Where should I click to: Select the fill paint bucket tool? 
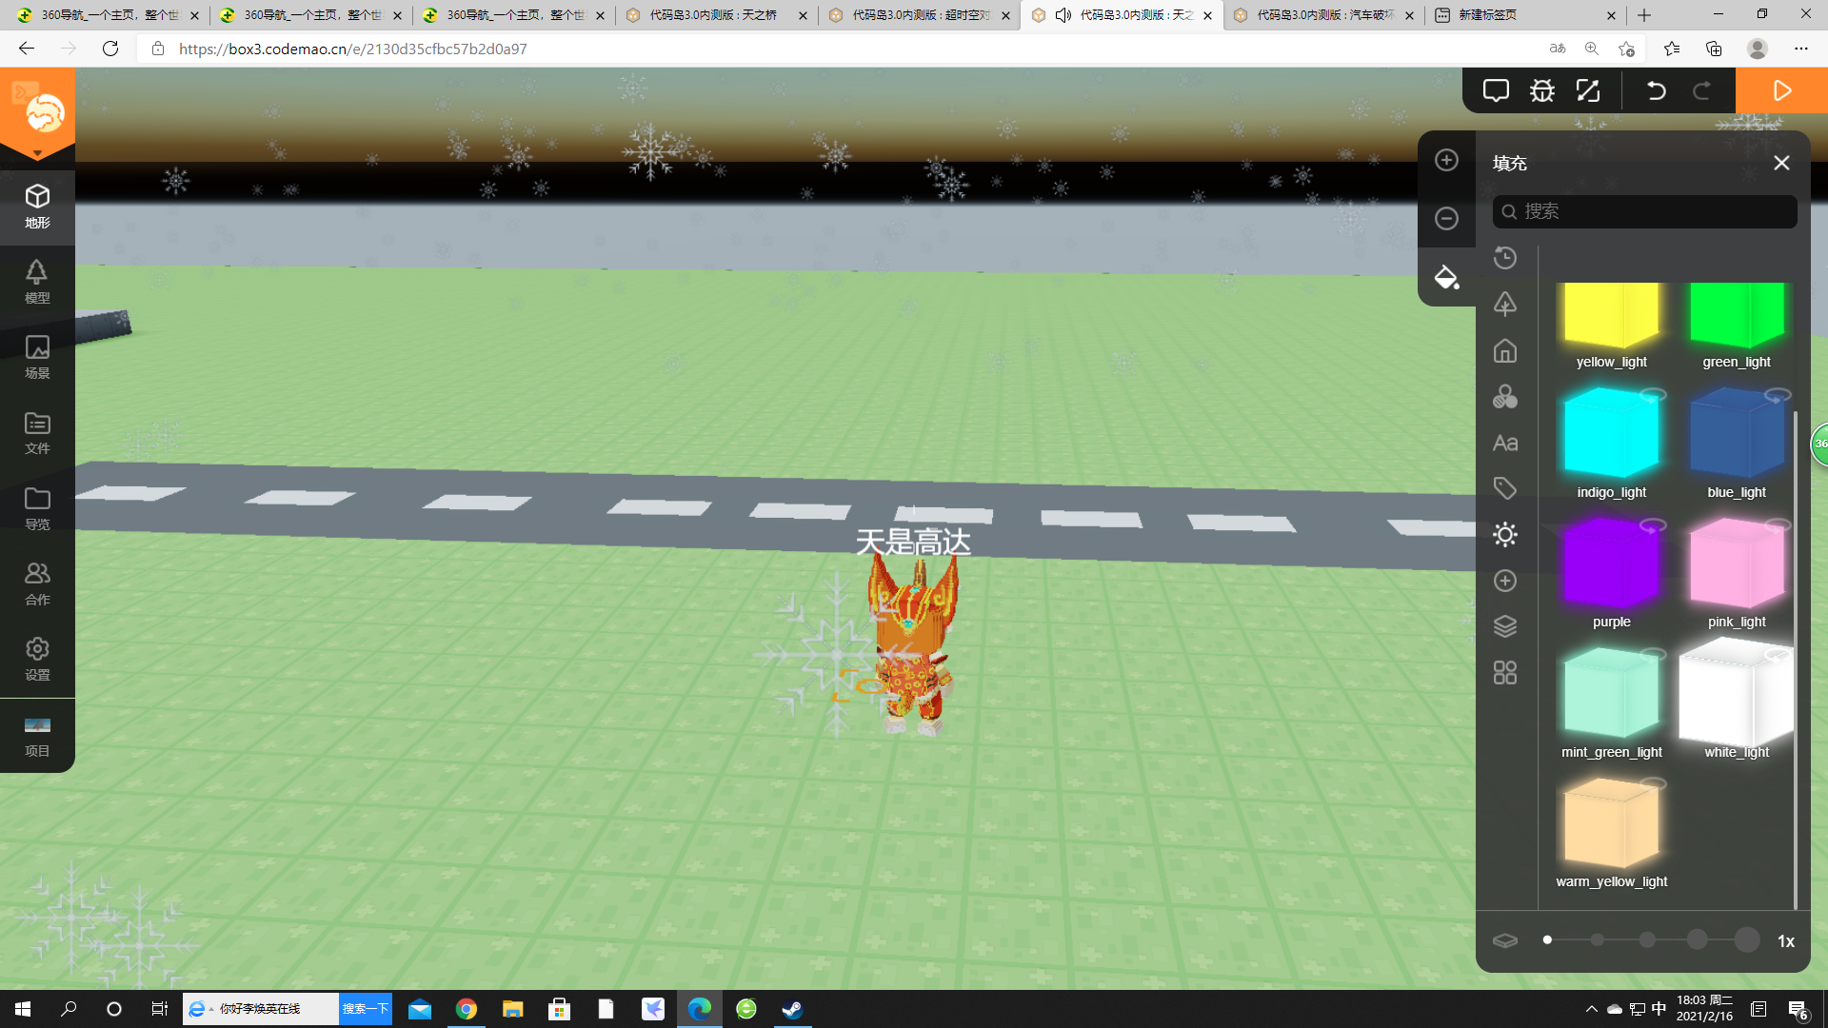(1446, 277)
